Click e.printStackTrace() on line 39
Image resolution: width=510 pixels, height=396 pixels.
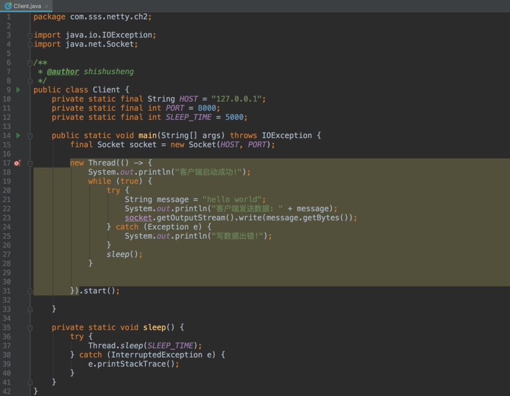click(x=132, y=364)
